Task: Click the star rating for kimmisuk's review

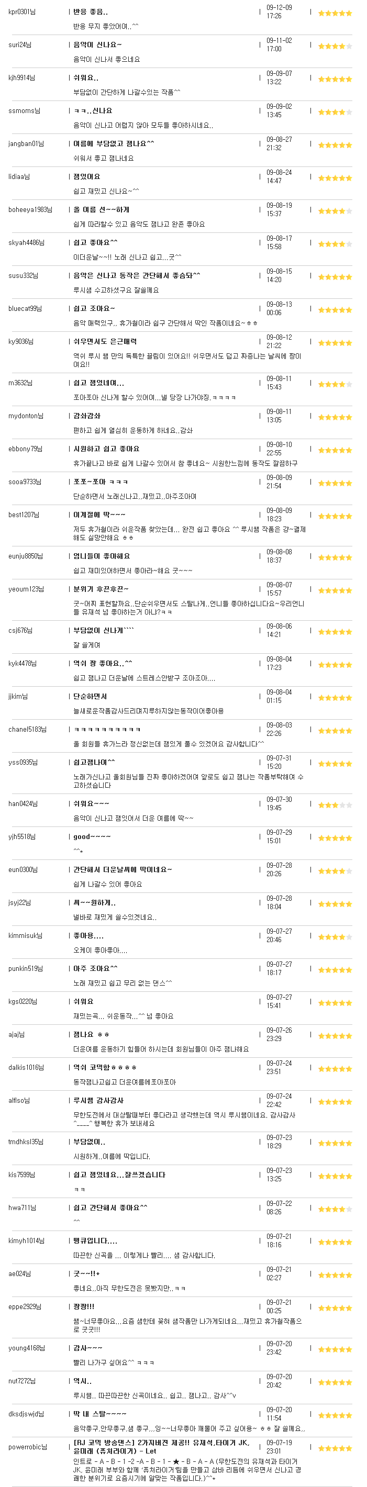Action: pos(335,937)
